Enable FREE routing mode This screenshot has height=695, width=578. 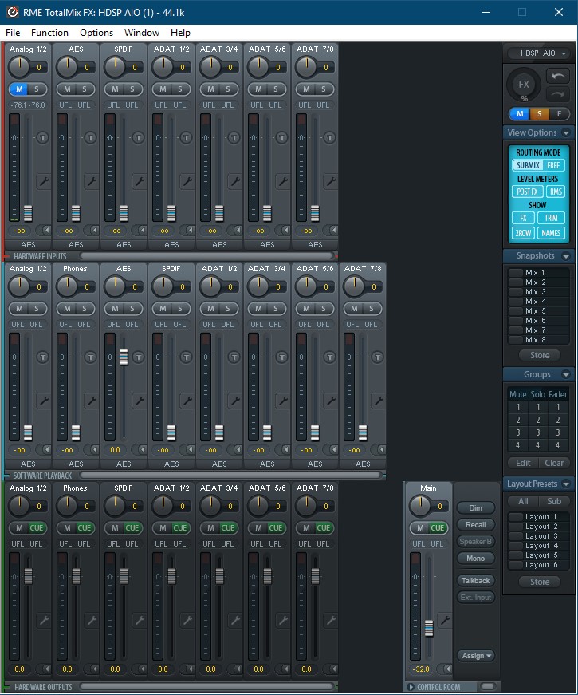coord(553,165)
